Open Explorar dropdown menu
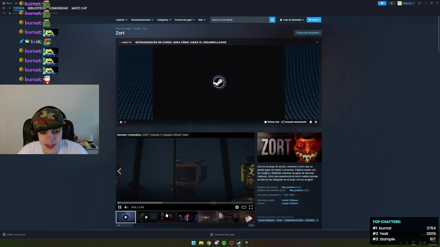The image size is (440, 247). (x=122, y=20)
